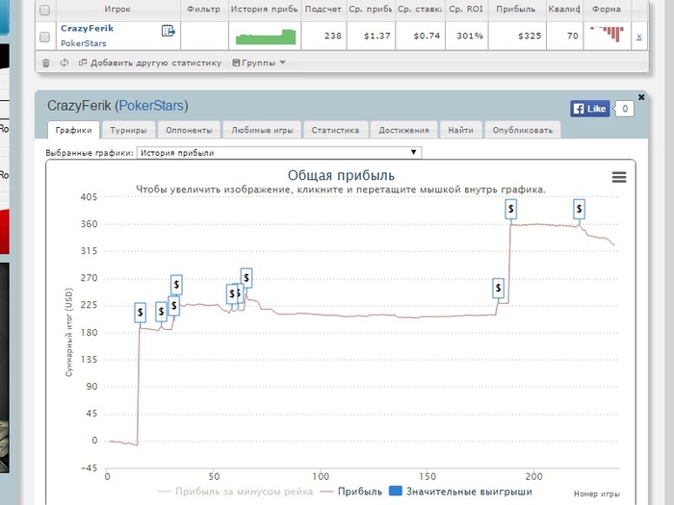The width and height of the screenshot is (674, 505).
Task: Click the first dollar marker near game 15
Action: (x=141, y=313)
